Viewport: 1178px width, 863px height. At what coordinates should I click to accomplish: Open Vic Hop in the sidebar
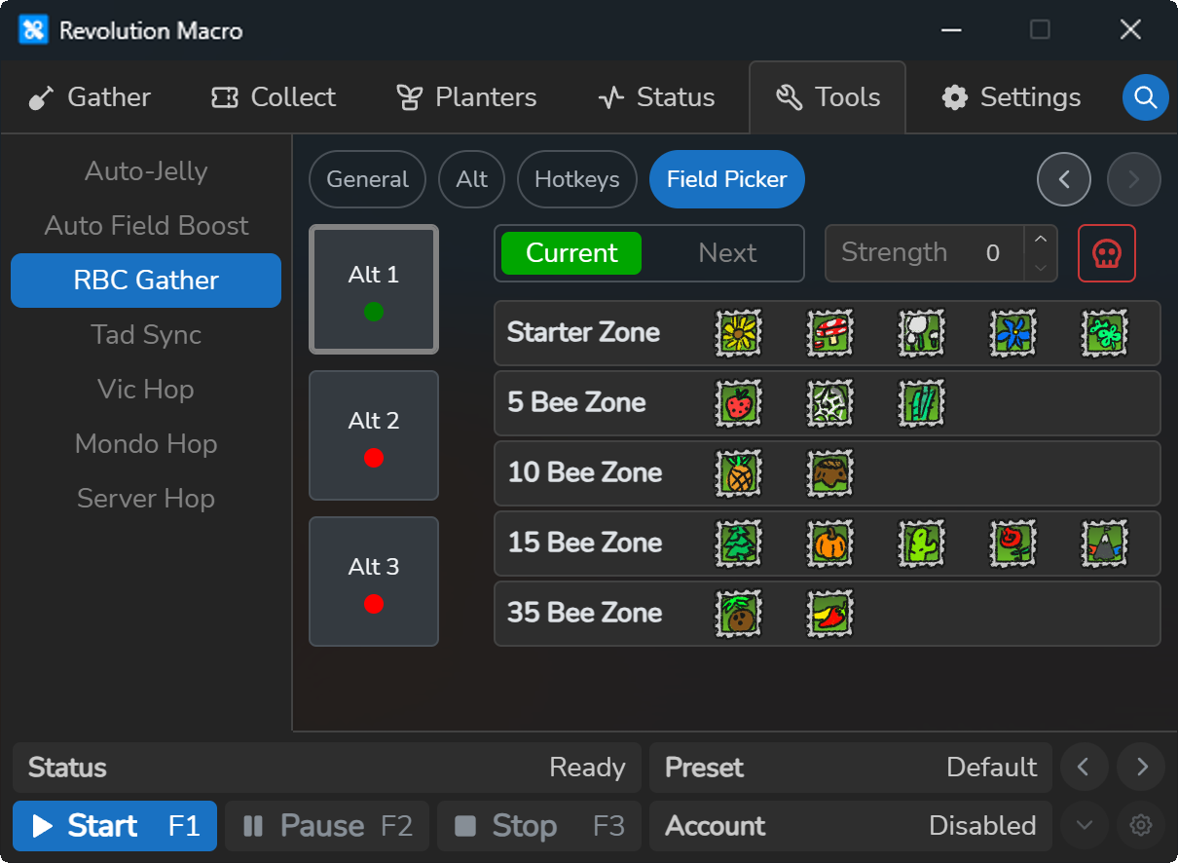click(146, 390)
